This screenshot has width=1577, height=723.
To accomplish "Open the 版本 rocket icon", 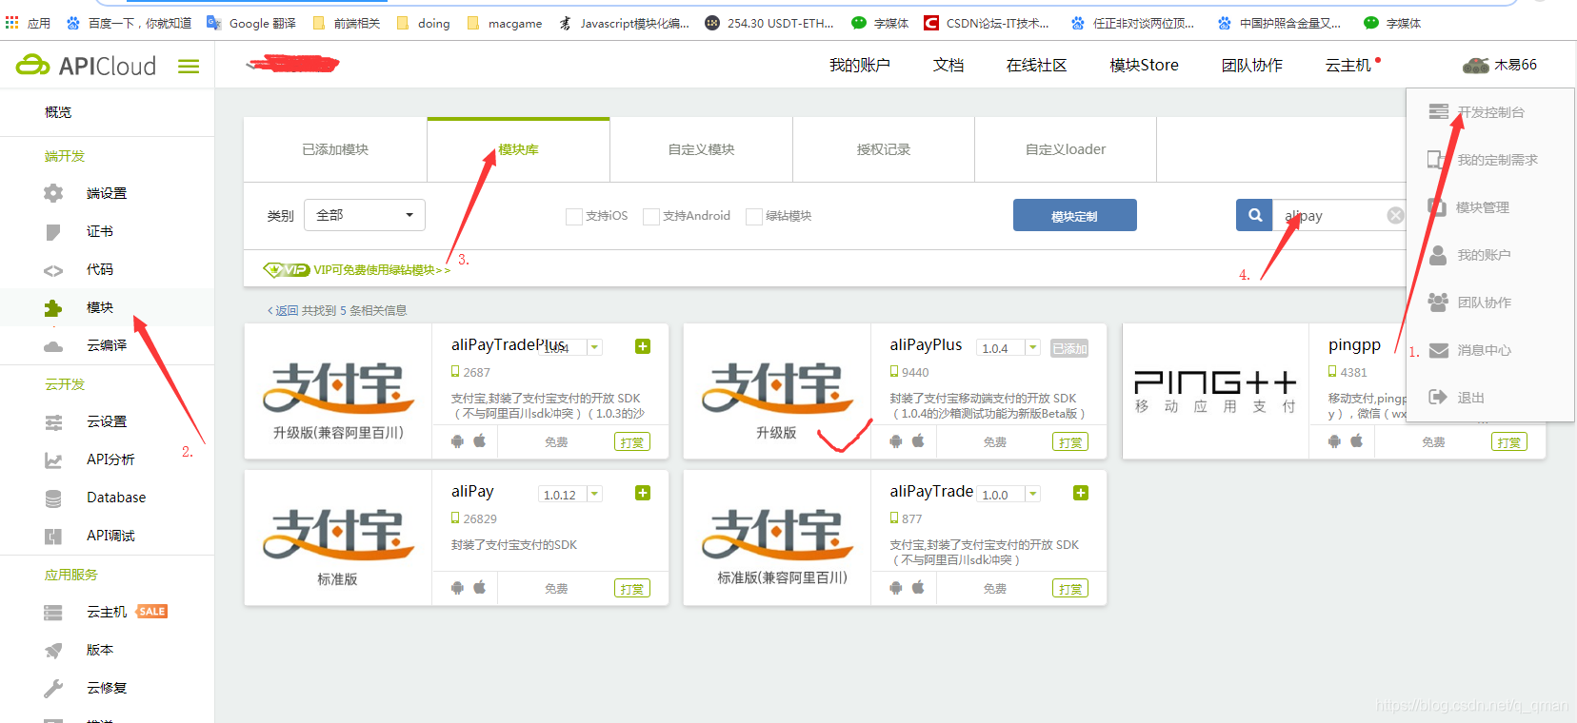I will (53, 651).
